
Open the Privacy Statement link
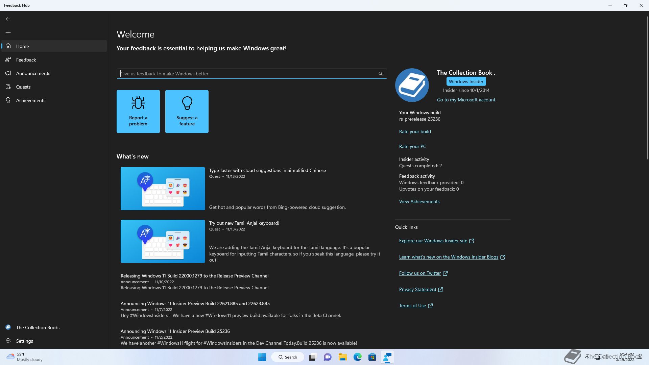[418, 289]
